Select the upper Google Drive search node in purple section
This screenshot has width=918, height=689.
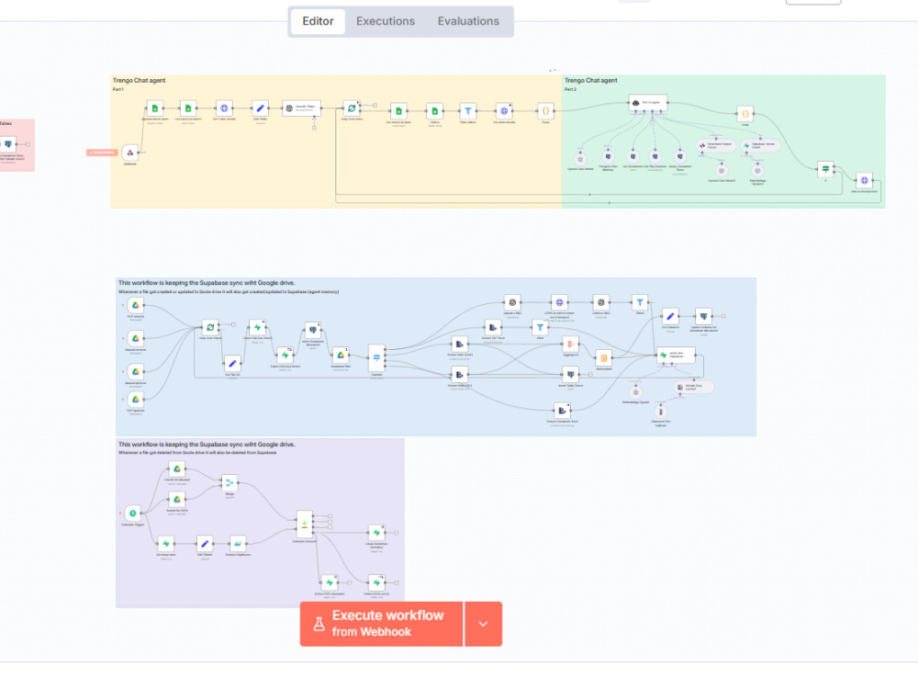click(177, 469)
